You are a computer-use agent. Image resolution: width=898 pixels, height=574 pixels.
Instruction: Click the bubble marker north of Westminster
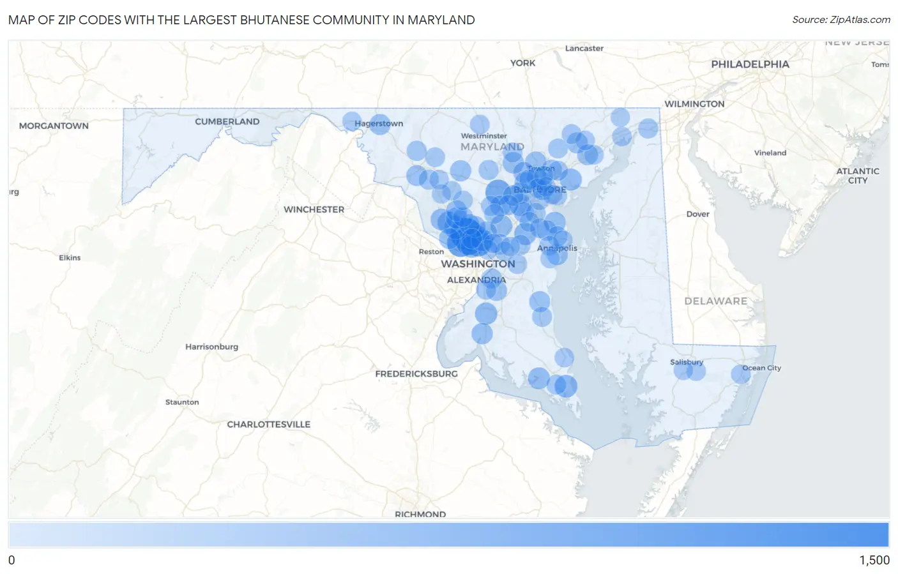480,125
